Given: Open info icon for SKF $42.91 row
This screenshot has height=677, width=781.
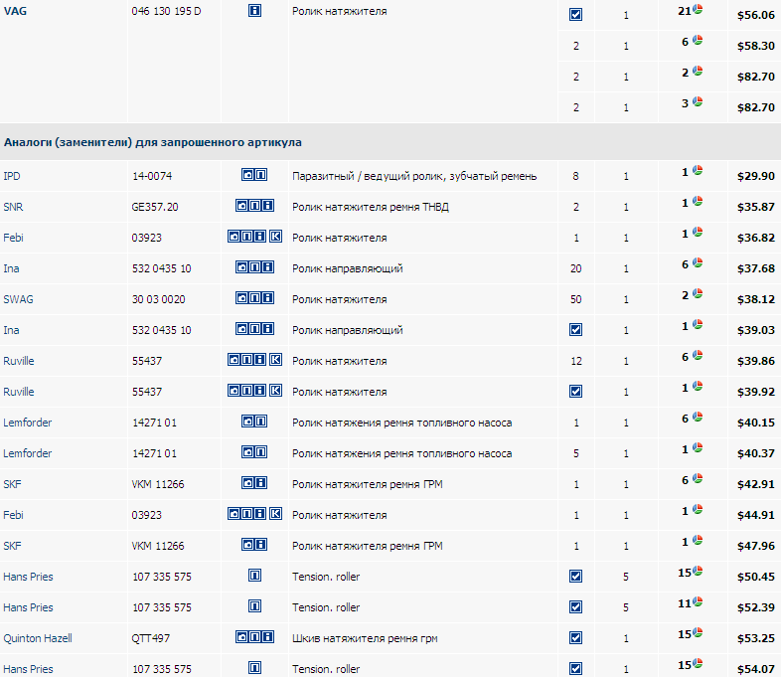Looking at the screenshot, I should [261, 483].
